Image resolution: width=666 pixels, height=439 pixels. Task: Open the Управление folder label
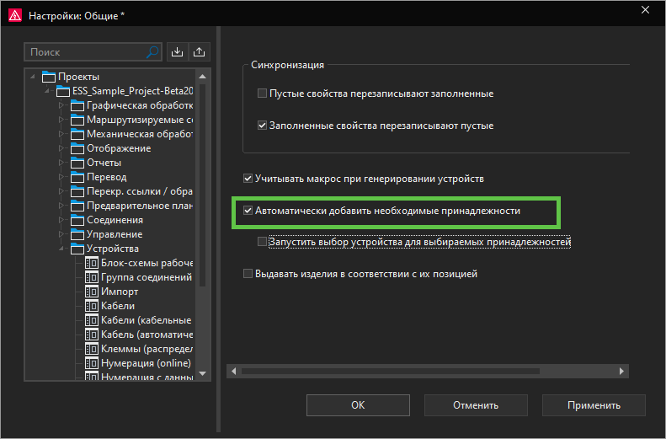(x=115, y=234)
